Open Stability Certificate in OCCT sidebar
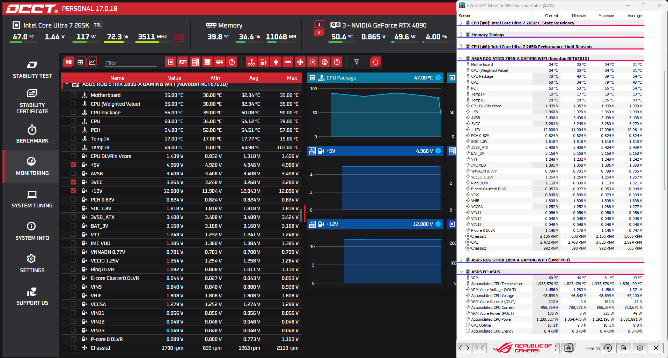Viewport: 668px width, 358px height. 32,101
